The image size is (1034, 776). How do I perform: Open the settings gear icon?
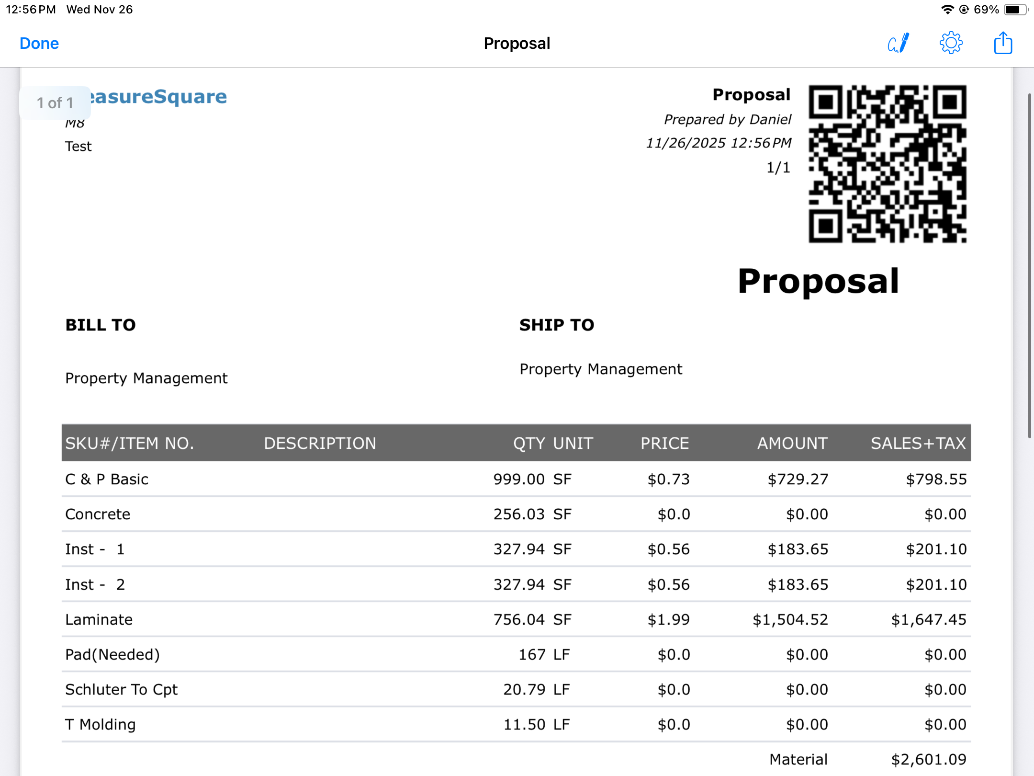(x=951, y=43)
